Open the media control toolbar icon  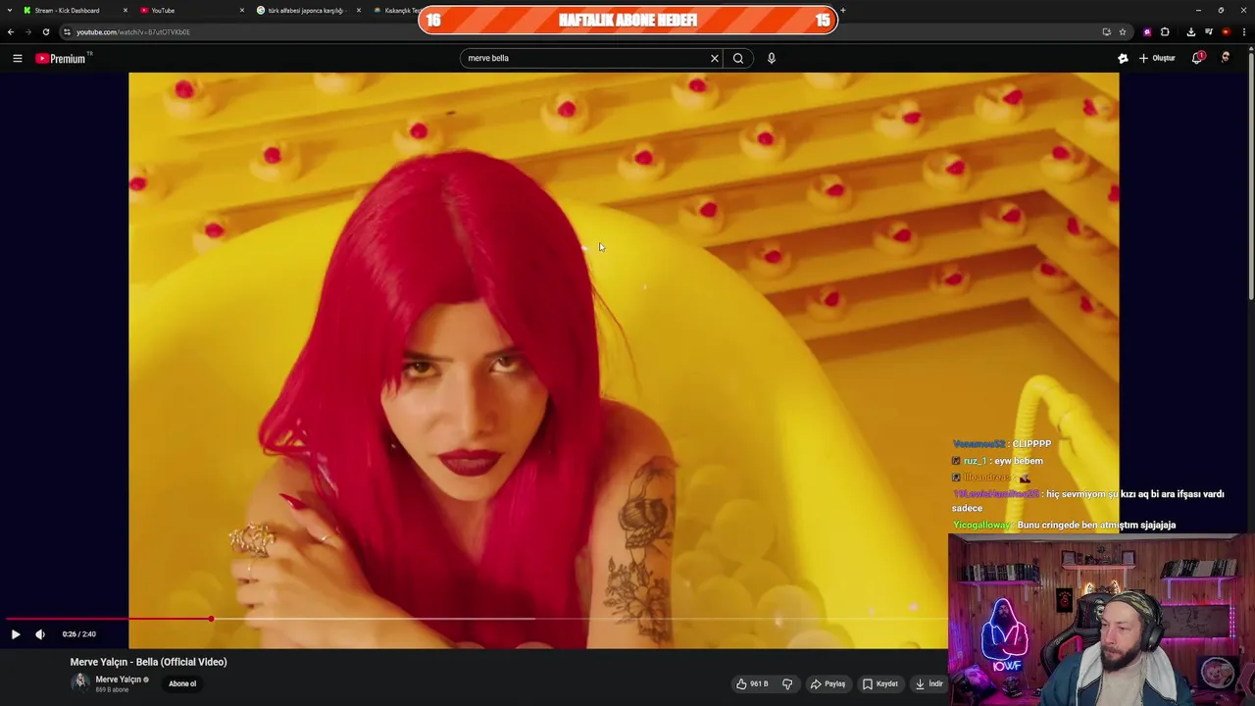pos(1209,31)
